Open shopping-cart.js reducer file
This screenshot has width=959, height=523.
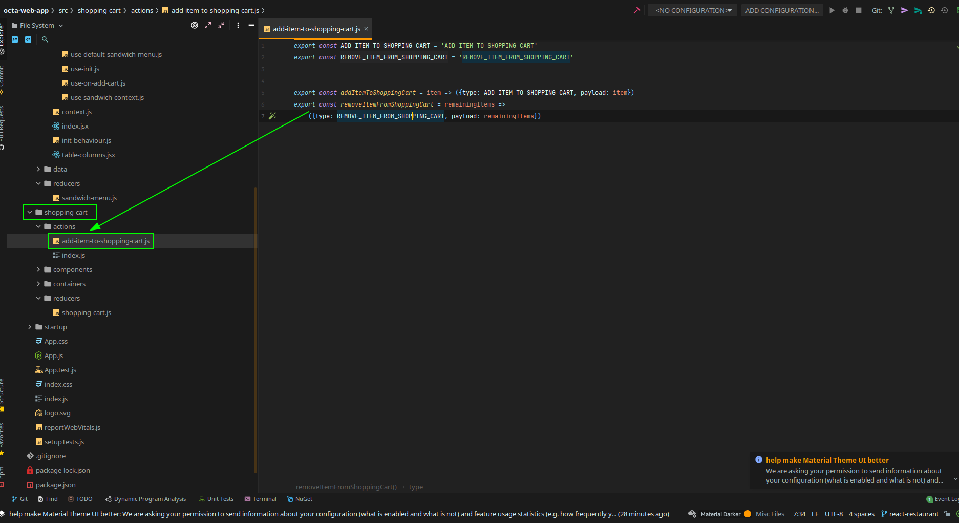click(86, 312)
